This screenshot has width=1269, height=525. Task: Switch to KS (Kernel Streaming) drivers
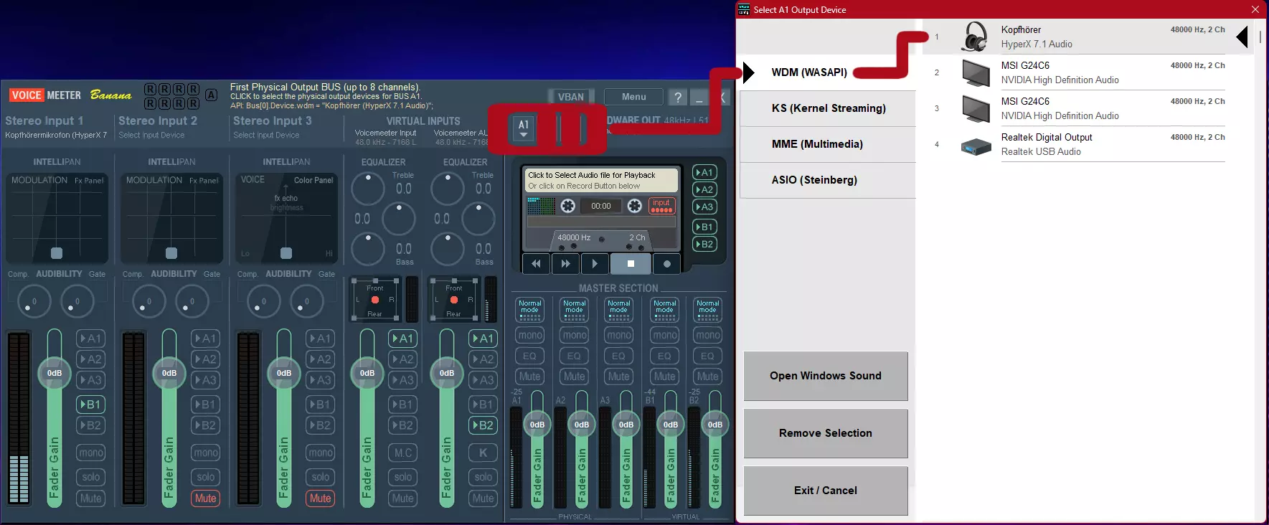pos(828,108)
